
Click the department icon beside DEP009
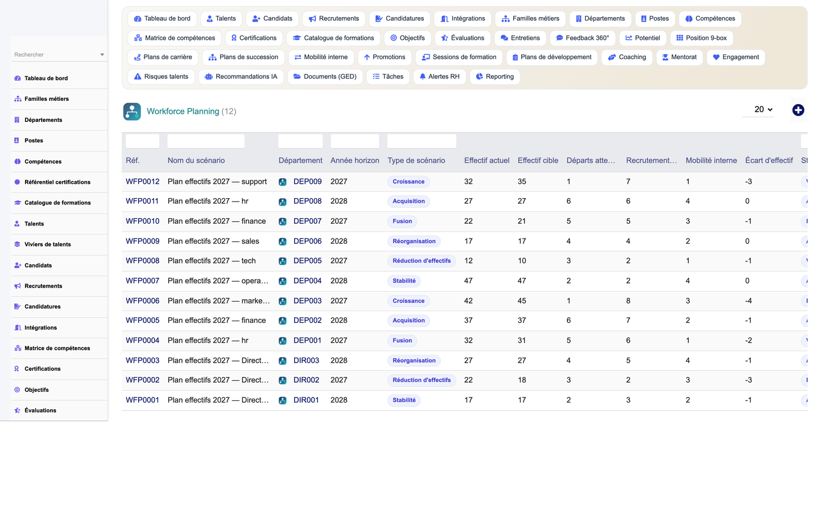coord(283,182)
